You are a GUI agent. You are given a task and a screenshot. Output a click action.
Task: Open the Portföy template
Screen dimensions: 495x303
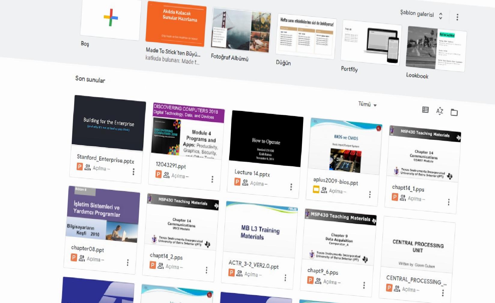tap(371, 43)
